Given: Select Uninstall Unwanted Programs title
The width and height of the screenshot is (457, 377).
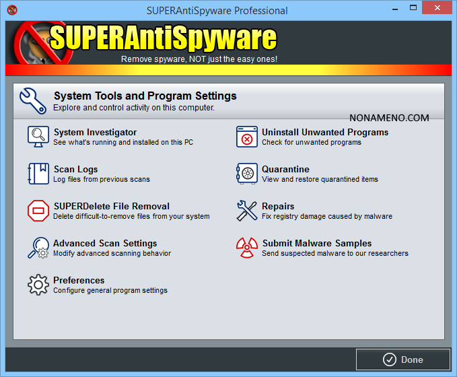Looking at the screenshot, I should click(x=325, y=133).
